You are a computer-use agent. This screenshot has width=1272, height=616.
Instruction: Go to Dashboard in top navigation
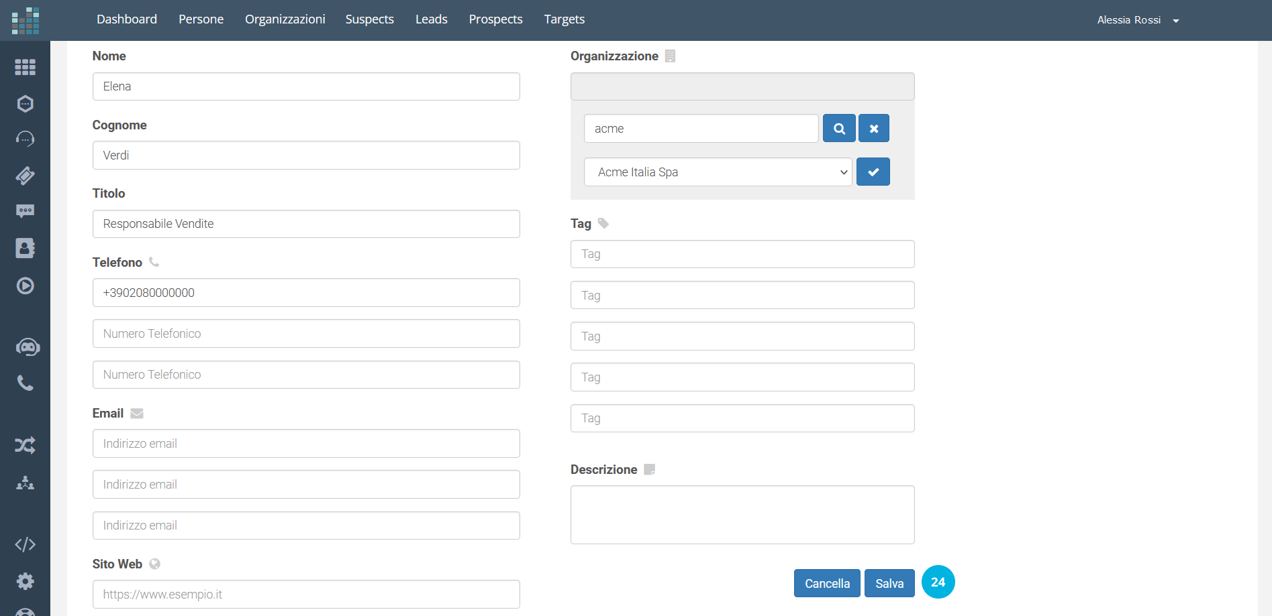click(127, 19)
